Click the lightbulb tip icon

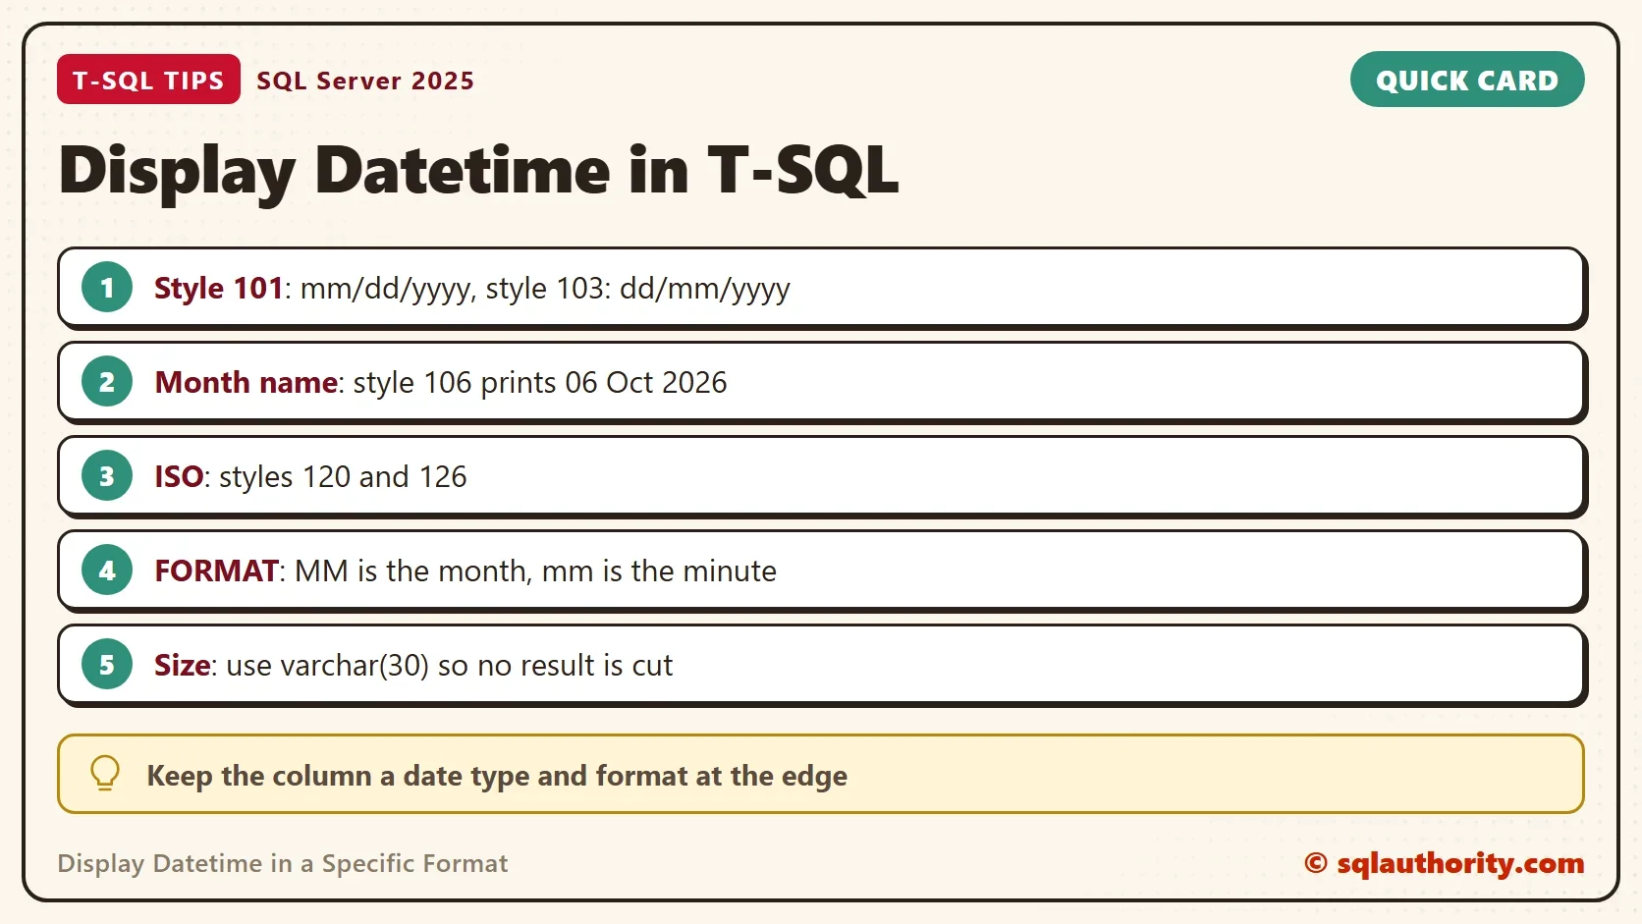[x=105, y=774]
